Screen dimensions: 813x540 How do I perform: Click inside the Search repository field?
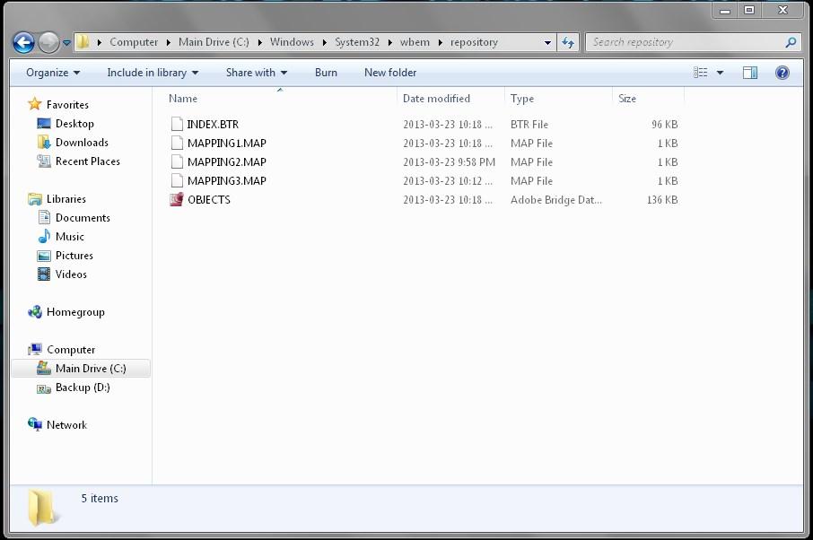[684, 42]
